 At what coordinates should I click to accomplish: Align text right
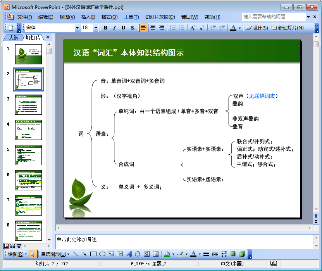point(162,28)
